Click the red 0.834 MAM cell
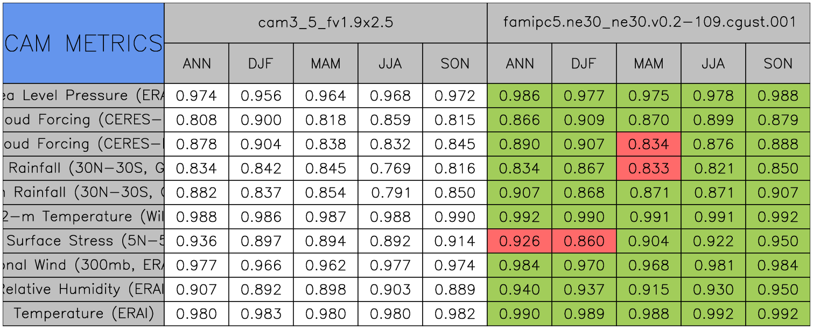 pyautogui.click(x=649, y=144)
